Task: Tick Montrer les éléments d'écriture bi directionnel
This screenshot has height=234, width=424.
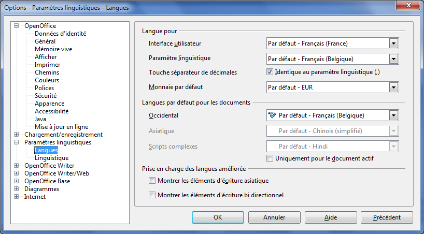Action: [152, 195]
